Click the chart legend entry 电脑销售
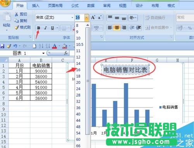The height and width of the screenshot is (148, 194). [168, 107]
